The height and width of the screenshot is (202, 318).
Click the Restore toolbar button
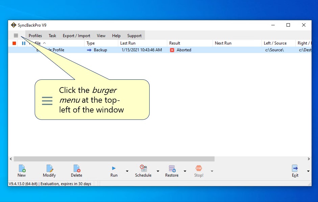tap(172, 171)
